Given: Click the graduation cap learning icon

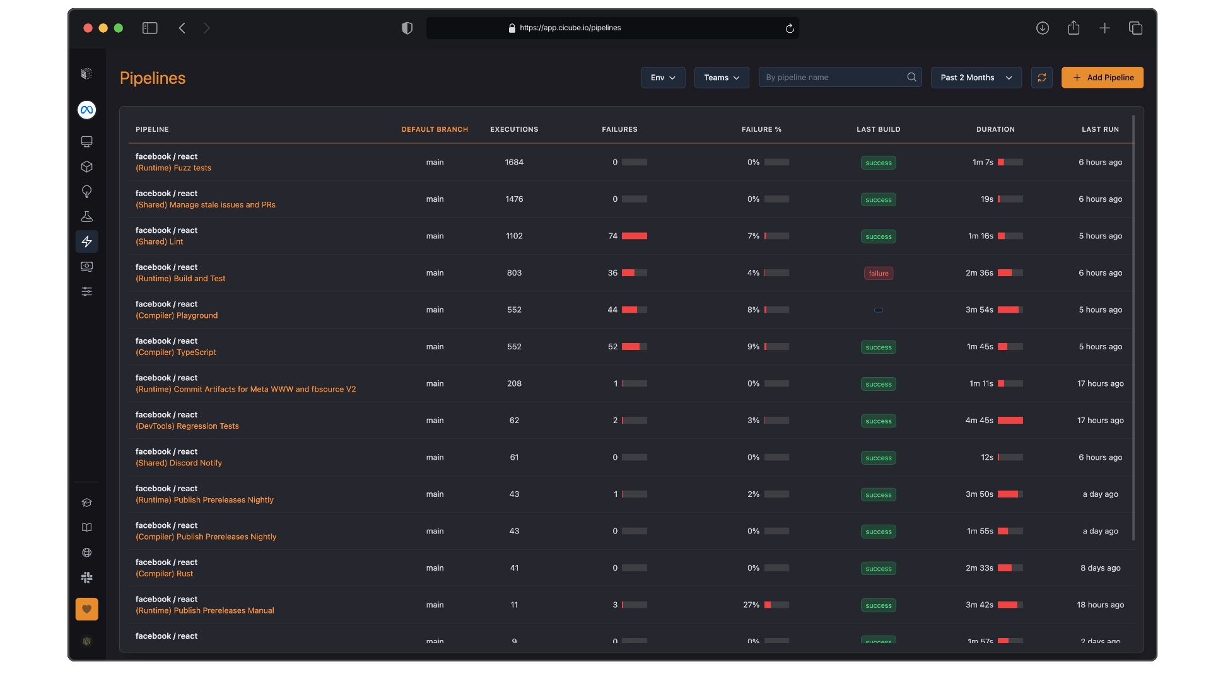Looking at the screenshot, I should pyautogui.click(x=86, y=503).
